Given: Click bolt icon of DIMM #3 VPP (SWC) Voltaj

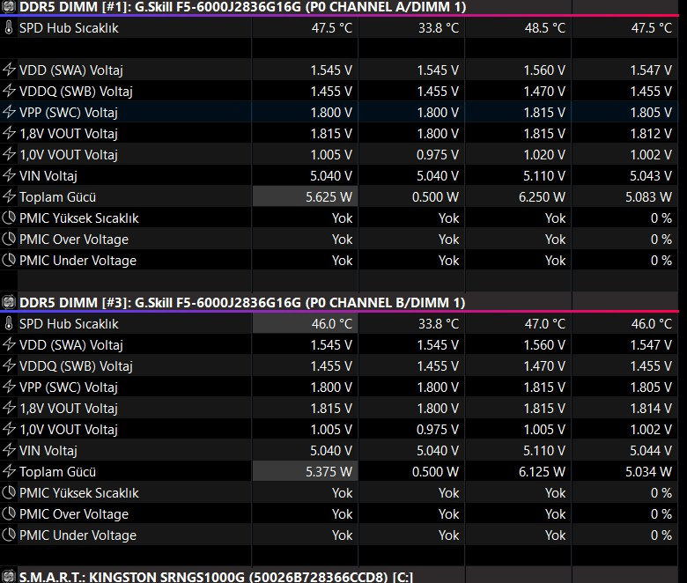Looking at the screenshot, I should point(9,387).
